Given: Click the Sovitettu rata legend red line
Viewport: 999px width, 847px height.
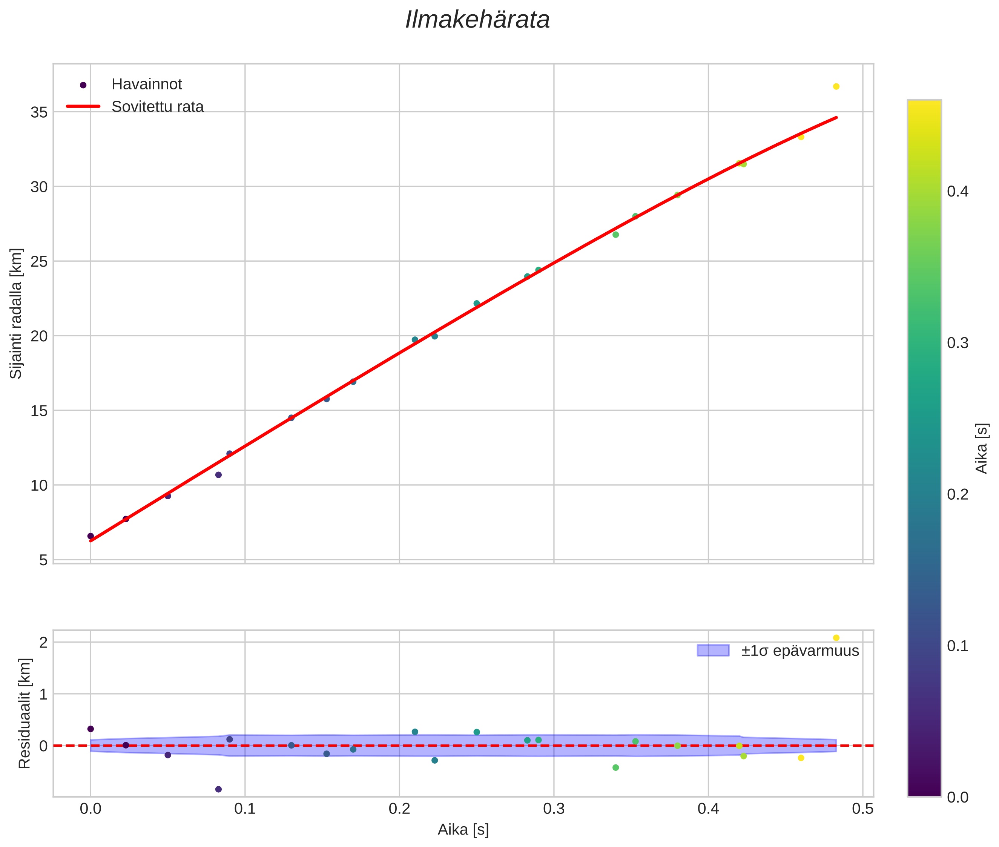Looking at the screenshot, I should pos(83,106).
